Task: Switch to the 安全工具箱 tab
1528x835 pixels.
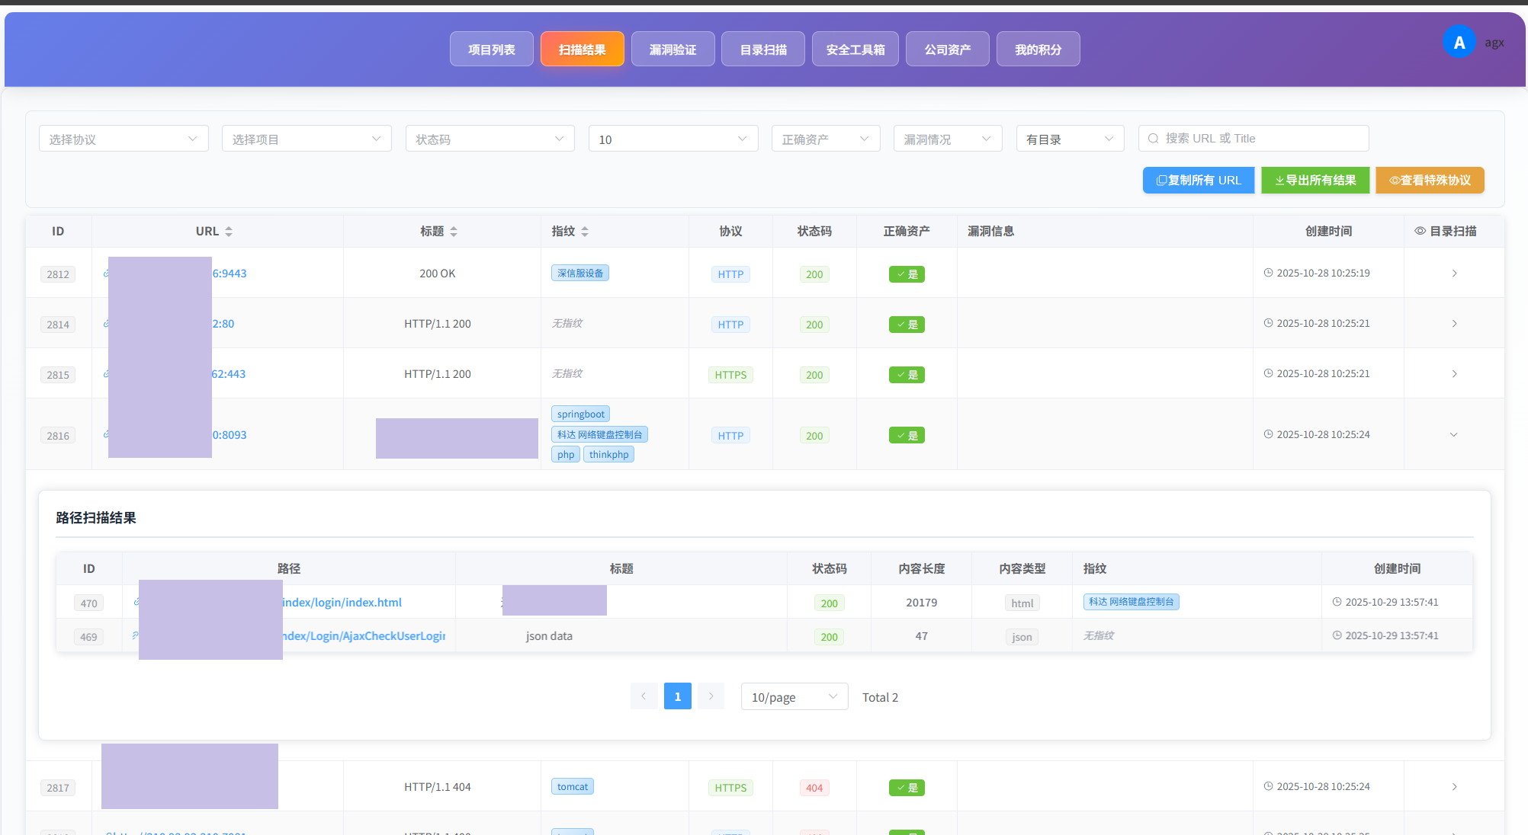Action: coord(855,49)
